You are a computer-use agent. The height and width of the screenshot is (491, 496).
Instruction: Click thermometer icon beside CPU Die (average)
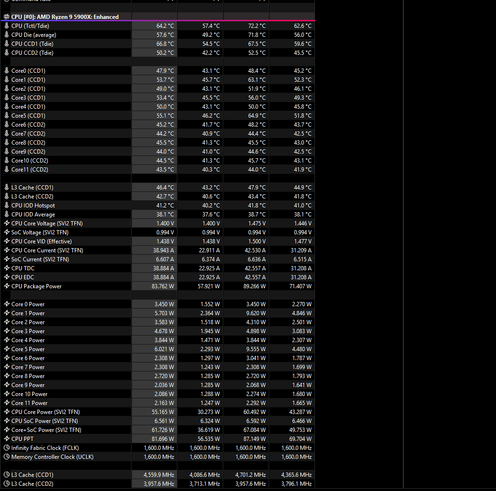point(6,35)
